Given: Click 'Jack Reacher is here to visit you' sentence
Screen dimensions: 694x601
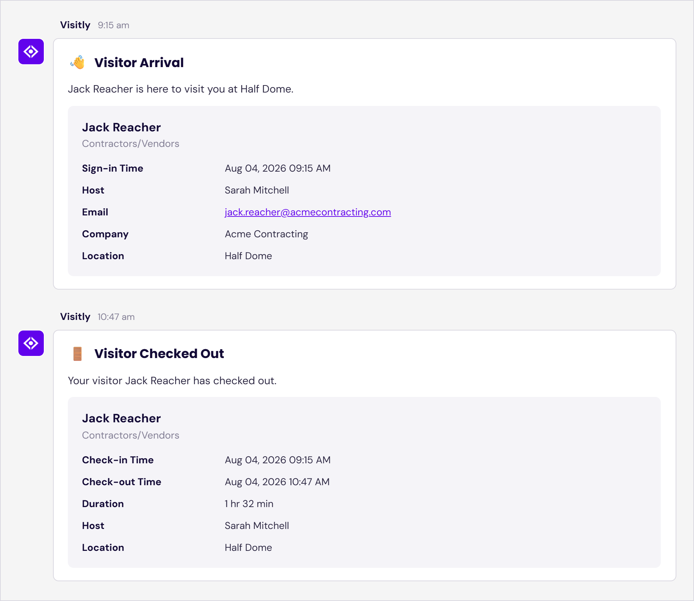Looking at the screenshot, I should [x=181, y=89].
